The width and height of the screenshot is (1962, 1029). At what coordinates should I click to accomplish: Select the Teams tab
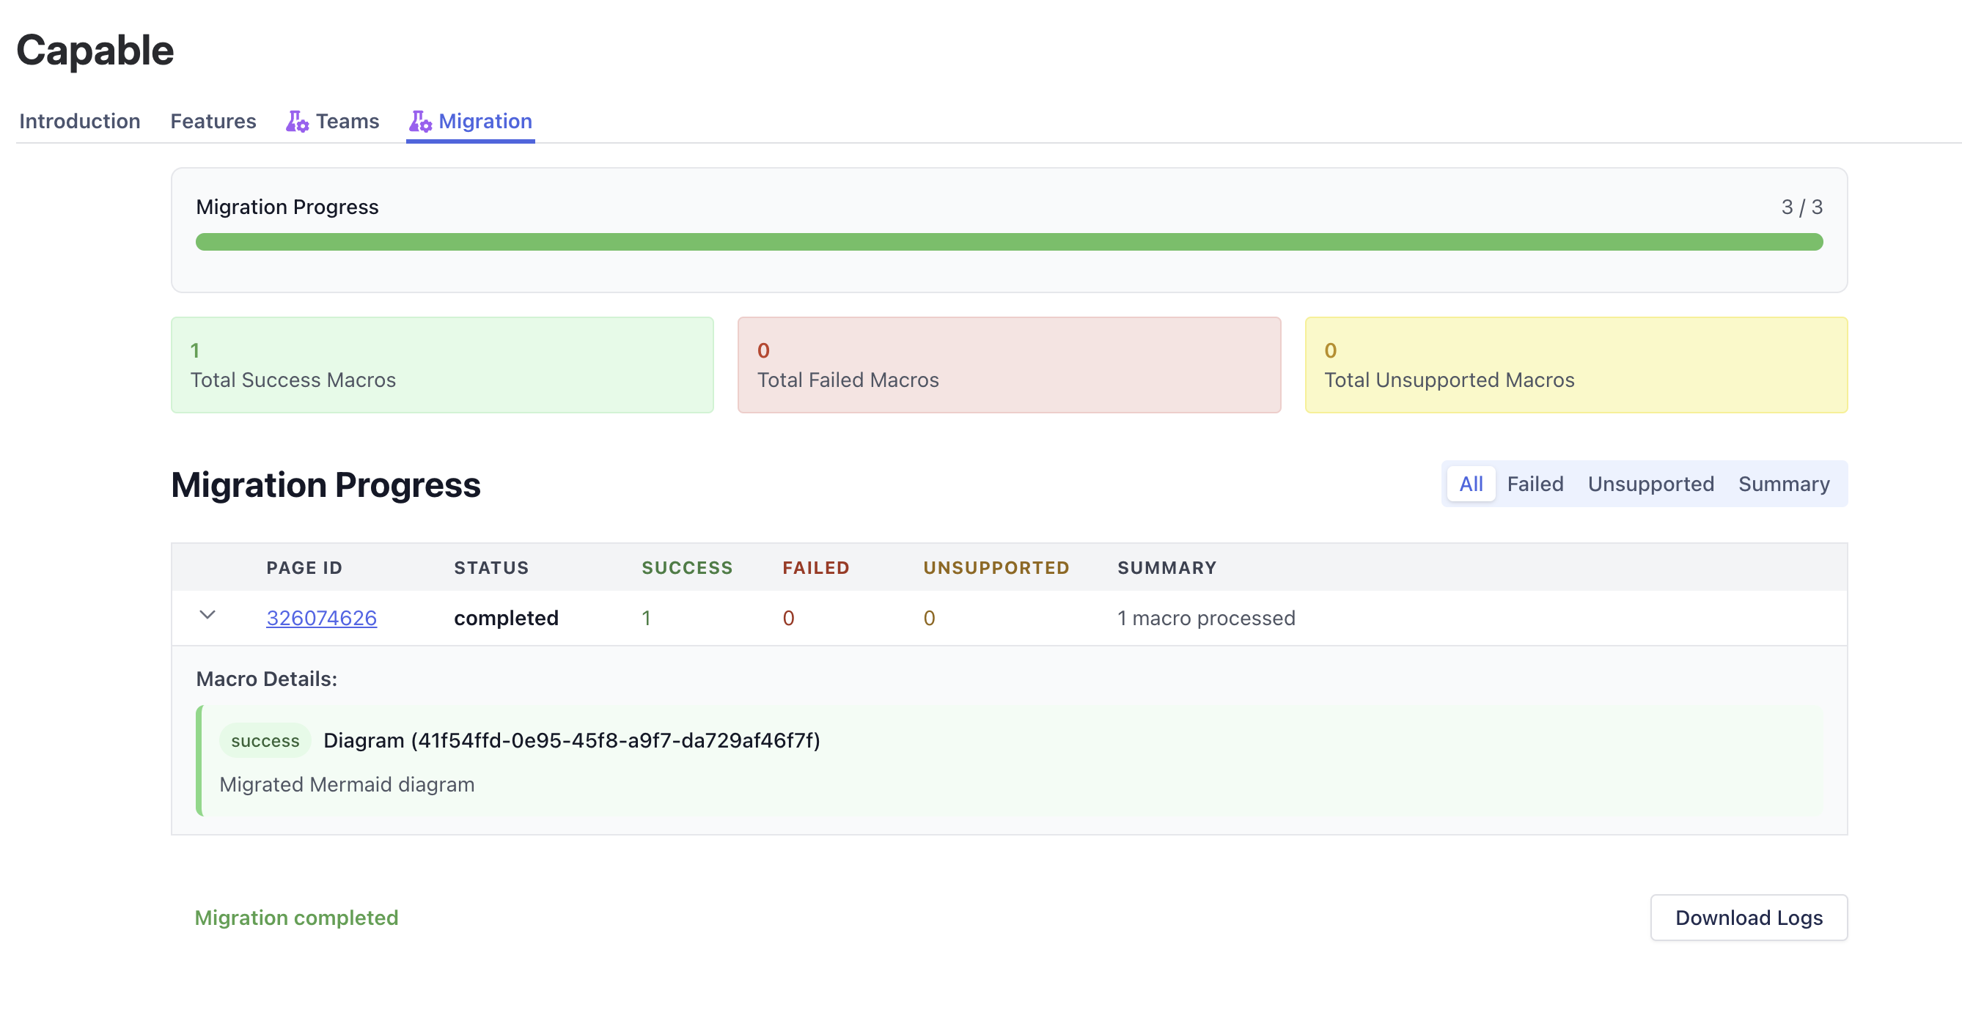348,121
